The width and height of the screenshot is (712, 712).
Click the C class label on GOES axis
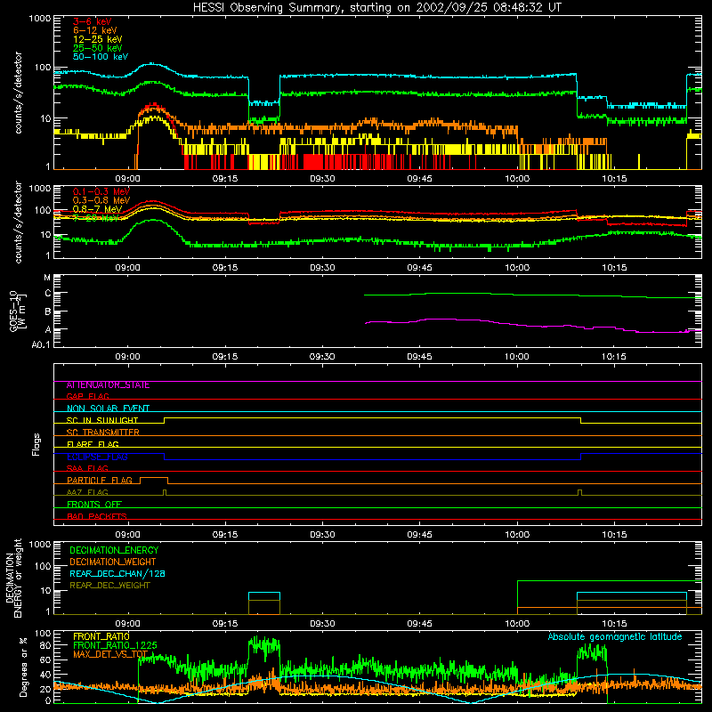tap(48, 294)
